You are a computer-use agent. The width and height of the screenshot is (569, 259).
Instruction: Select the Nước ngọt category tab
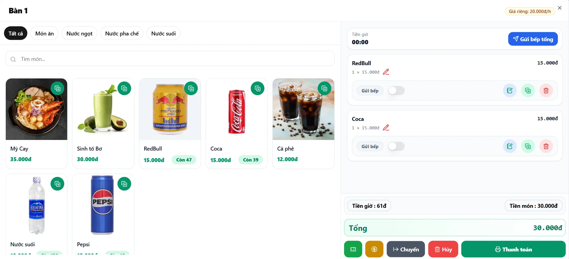point(79,33)
